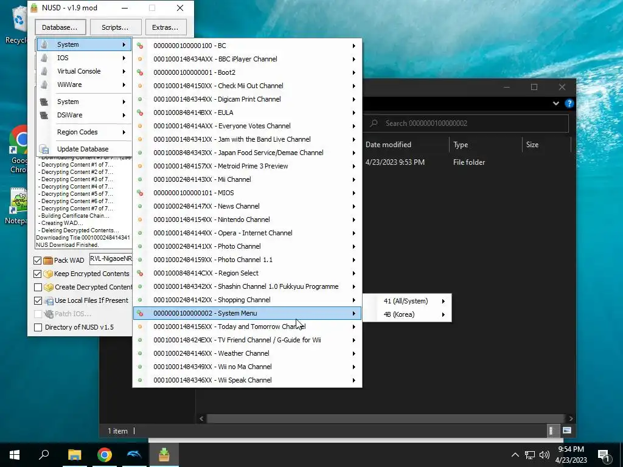This screenshot has width=623, height=467.
Task: Expand the IOS submenu arrow
Action: pos(124,58)
